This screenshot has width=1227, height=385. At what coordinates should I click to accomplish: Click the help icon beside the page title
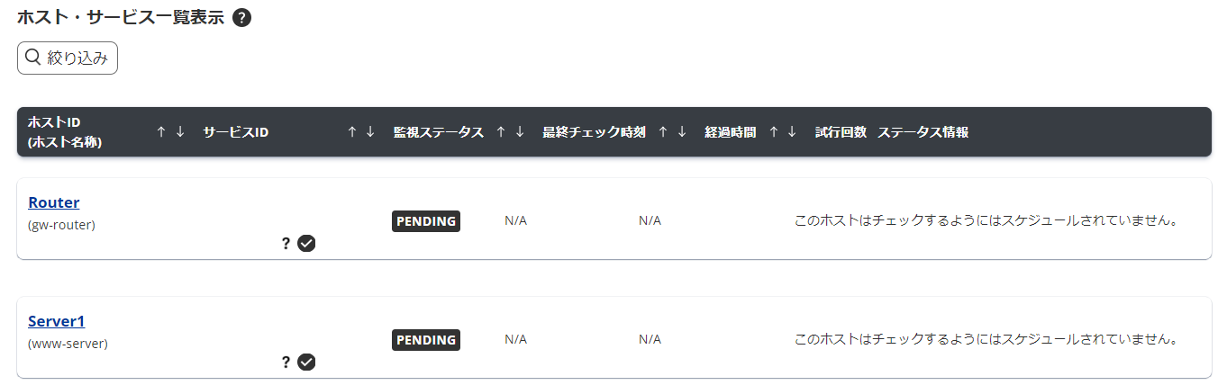pos(241,18)
